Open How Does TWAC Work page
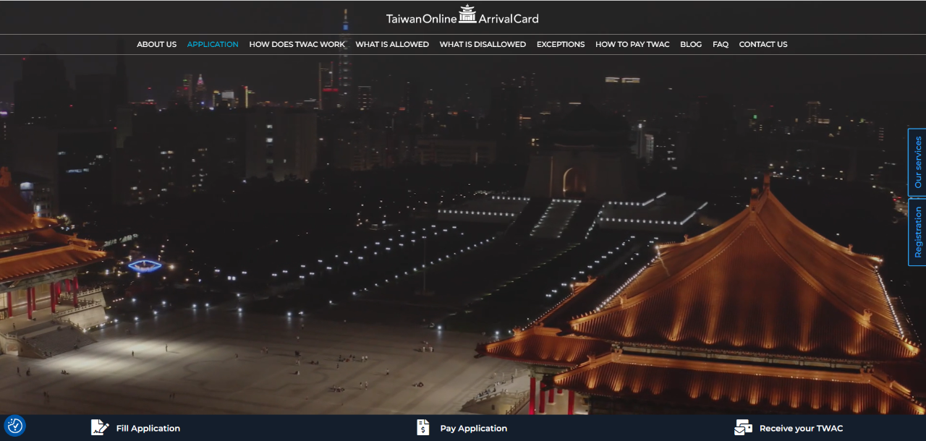 297,45
